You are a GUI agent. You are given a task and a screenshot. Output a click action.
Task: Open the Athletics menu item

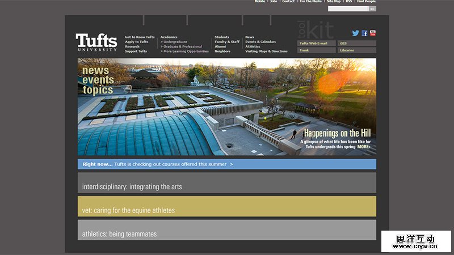tap(253, 46)
